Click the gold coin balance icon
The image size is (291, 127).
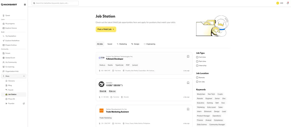278,3
